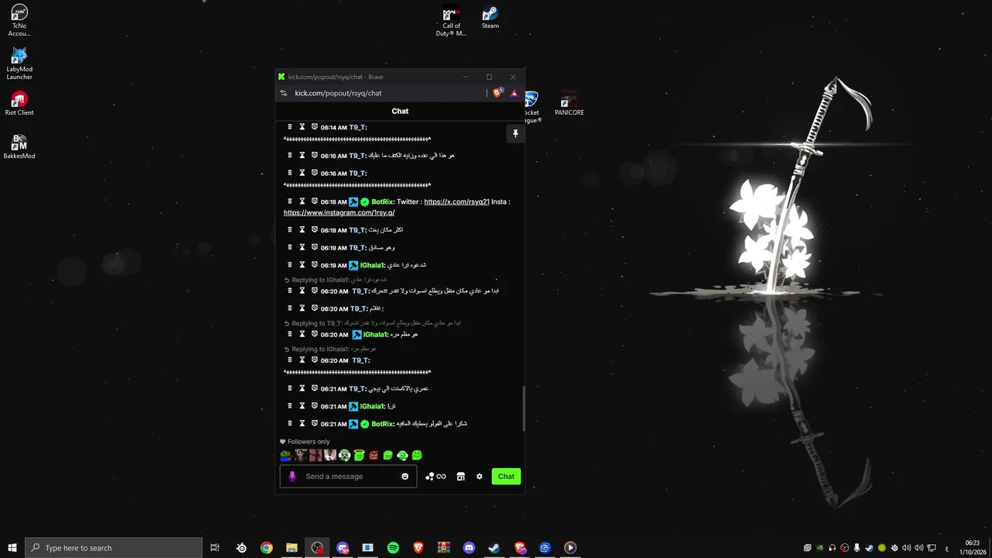Screen dimensions: 992x558
Task: Open Google Chrome from the taskbar
Action: click(267, 548)
